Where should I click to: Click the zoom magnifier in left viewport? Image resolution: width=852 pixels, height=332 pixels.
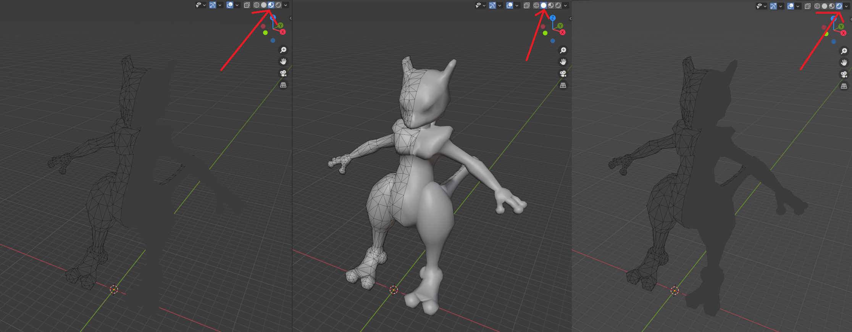(x=283, y=50)
